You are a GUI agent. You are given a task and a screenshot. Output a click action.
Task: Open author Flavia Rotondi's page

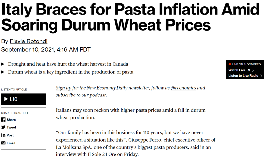point(28,41)
